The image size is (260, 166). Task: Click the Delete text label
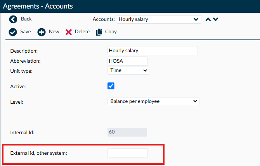click(x=82, y=32)
